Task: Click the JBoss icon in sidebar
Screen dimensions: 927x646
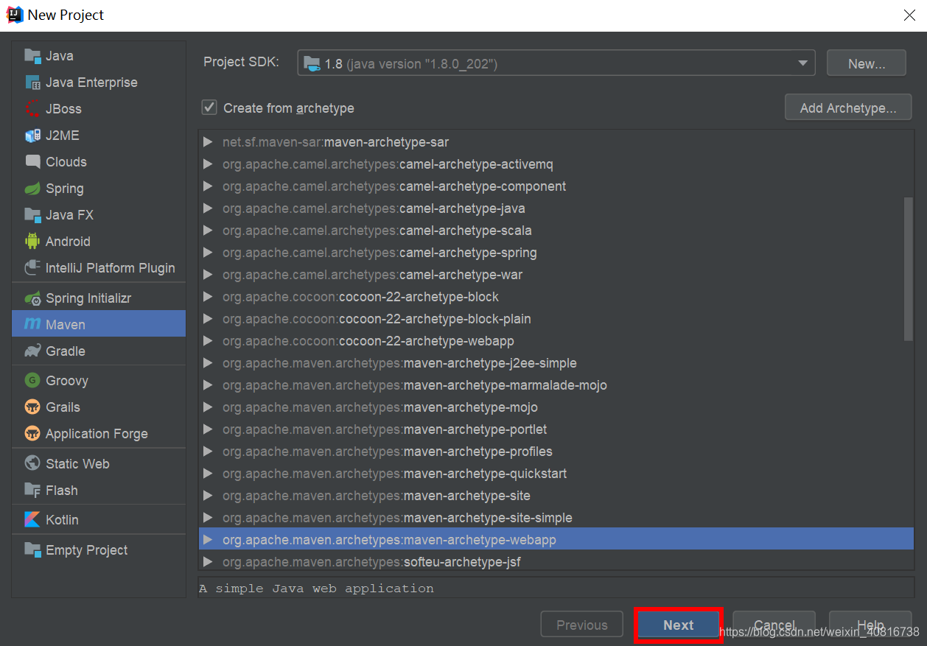Action: (x=32, y=109)
